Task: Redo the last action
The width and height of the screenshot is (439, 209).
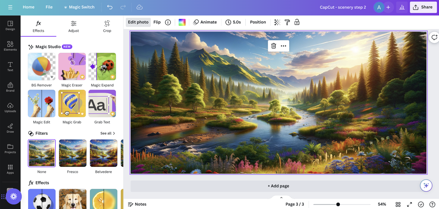Action: tap(123, 7)
